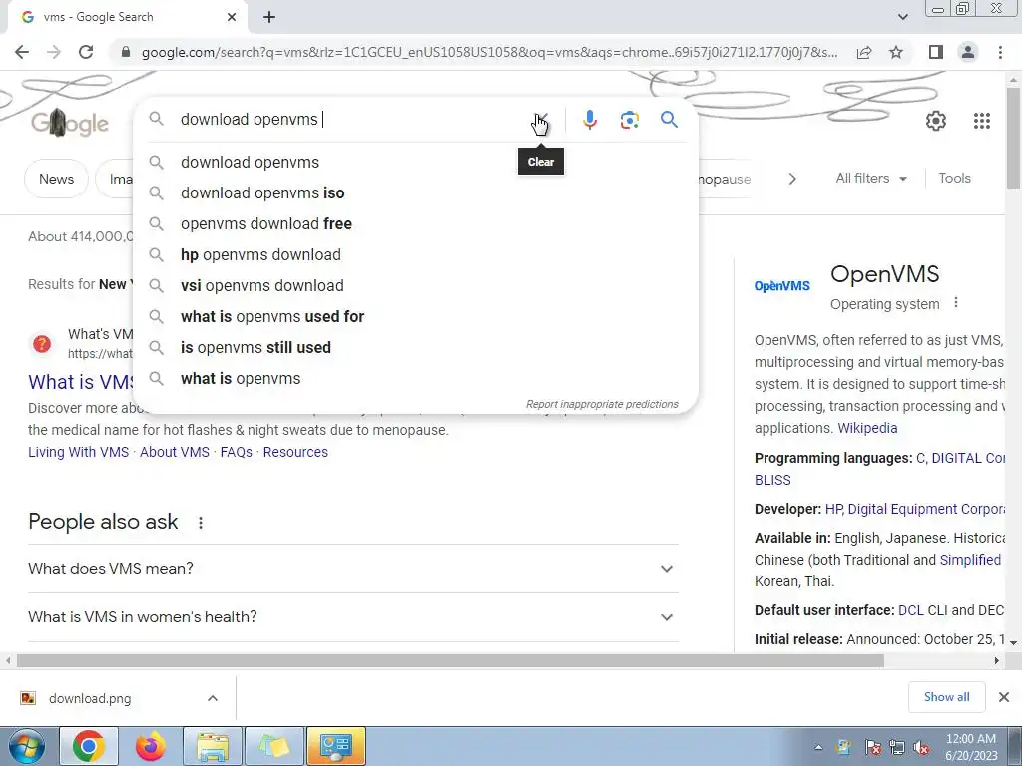
Task: Show hidden system tray icons
Action: (x=818, y=747)
